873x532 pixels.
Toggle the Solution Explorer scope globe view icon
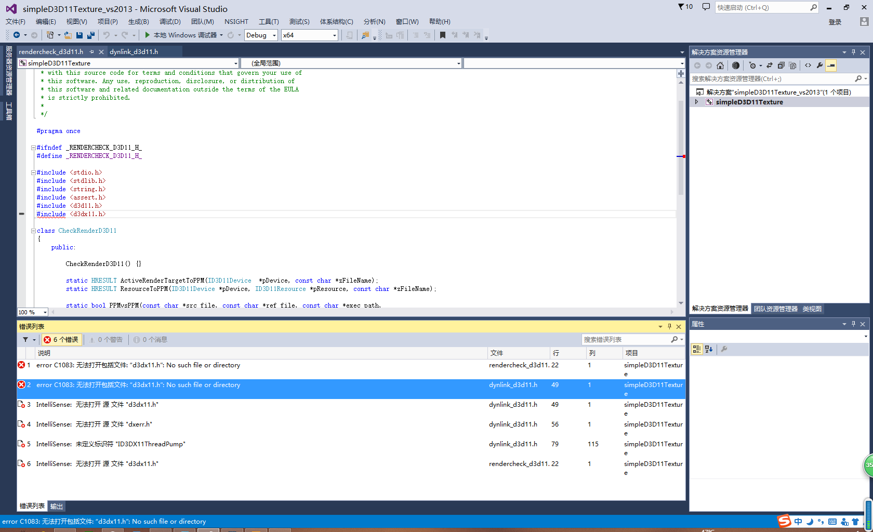click(736, 65)
